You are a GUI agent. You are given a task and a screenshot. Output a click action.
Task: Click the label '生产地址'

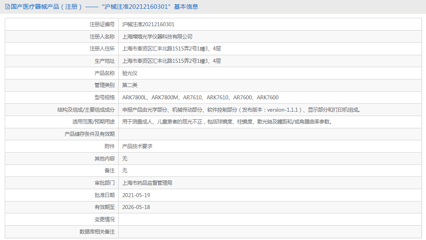[104, 61]
